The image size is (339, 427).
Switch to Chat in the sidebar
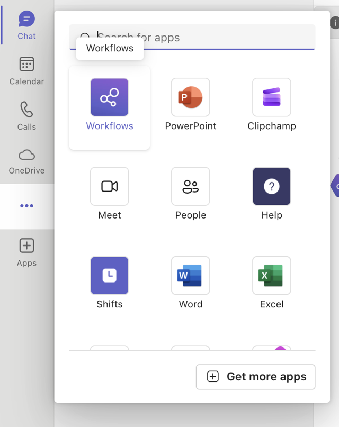coord(26,25)
